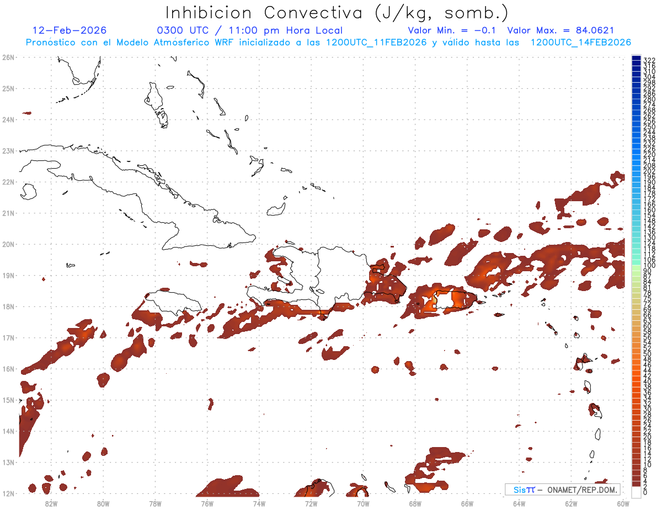Click the longitude label "72W"

(311, 503)
